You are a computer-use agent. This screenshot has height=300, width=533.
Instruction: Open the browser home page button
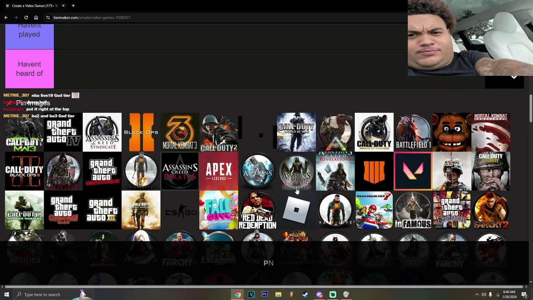pyautogui.click(x=36, y=17)
